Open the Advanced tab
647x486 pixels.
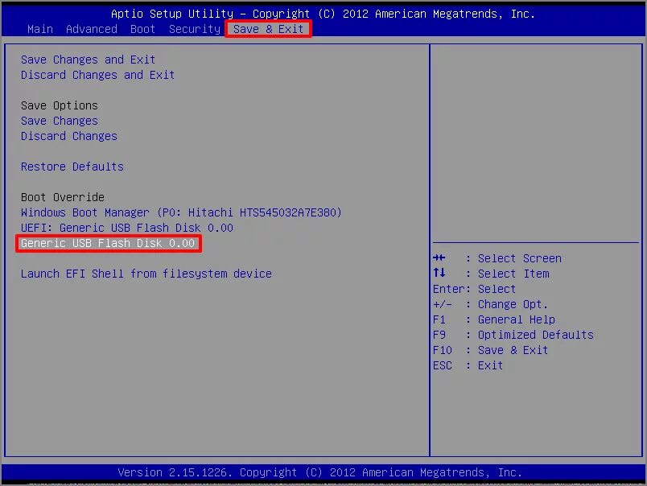click(92, 29)
